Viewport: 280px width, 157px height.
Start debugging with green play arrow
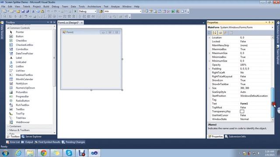click(75, 11)
